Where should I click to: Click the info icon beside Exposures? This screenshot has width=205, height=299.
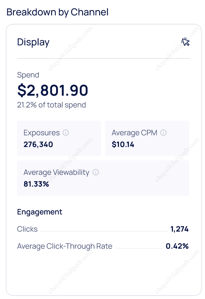pos(66,133)
